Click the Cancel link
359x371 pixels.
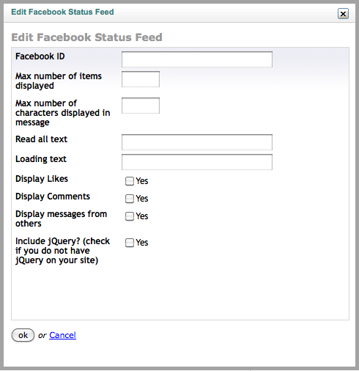click(62, 335)
